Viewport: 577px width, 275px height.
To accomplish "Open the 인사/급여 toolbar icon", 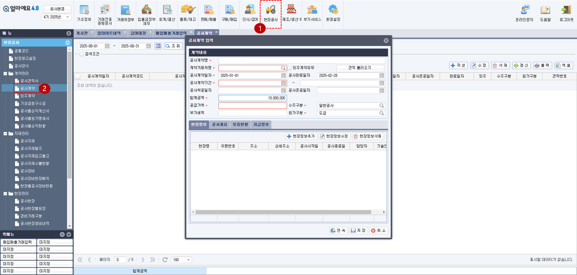I will pos(250,13).
